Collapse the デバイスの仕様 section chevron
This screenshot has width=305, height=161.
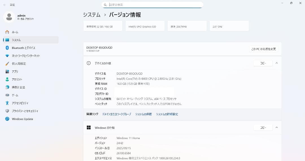click(276, 63)
